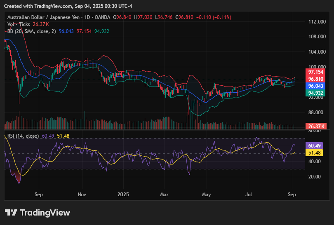Click the Sep label preceding Nov
Viewport: 334px width, 225px height.
point(39,195)
